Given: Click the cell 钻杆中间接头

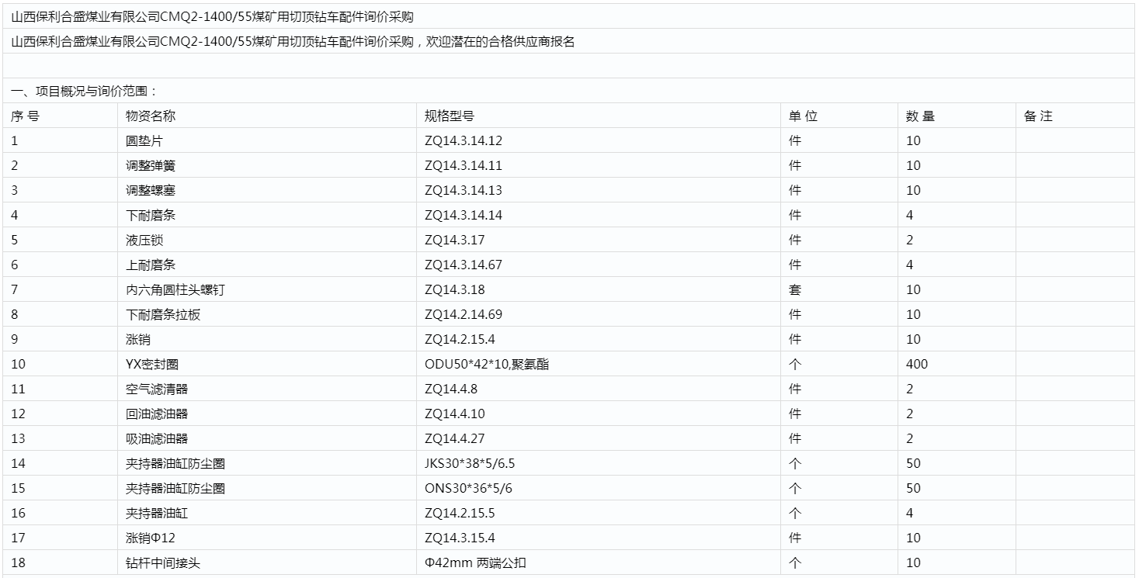Looking at the screenshot, I should tap(163, 563).
